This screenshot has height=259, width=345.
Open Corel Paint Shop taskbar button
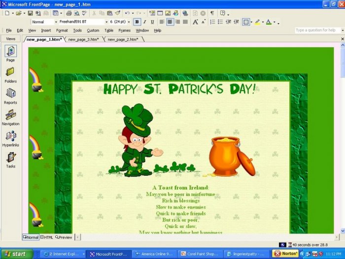[x=200, y=254]
